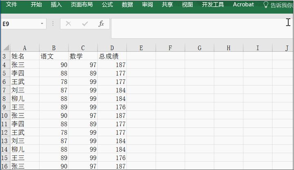Screen dimensions: 294x170
Task: Open the 文件 menu tab
Action: pos(11,5)
